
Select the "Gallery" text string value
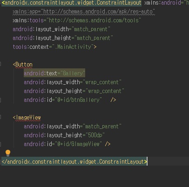(73, 73)
